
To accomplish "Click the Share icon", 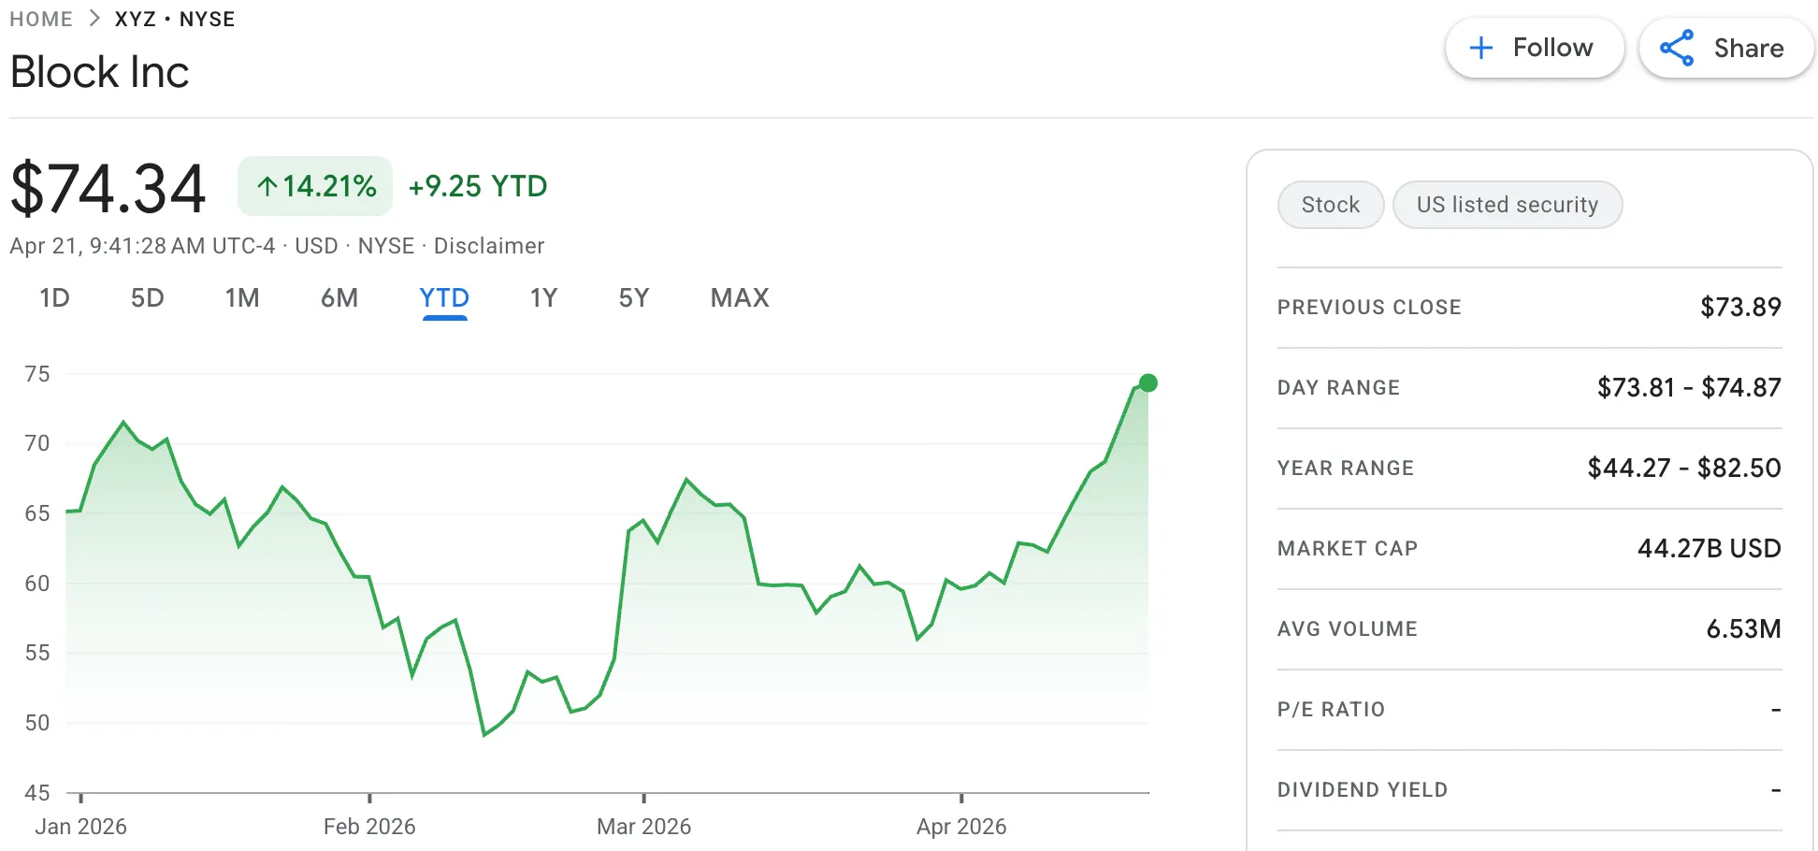I will 1677,48.
